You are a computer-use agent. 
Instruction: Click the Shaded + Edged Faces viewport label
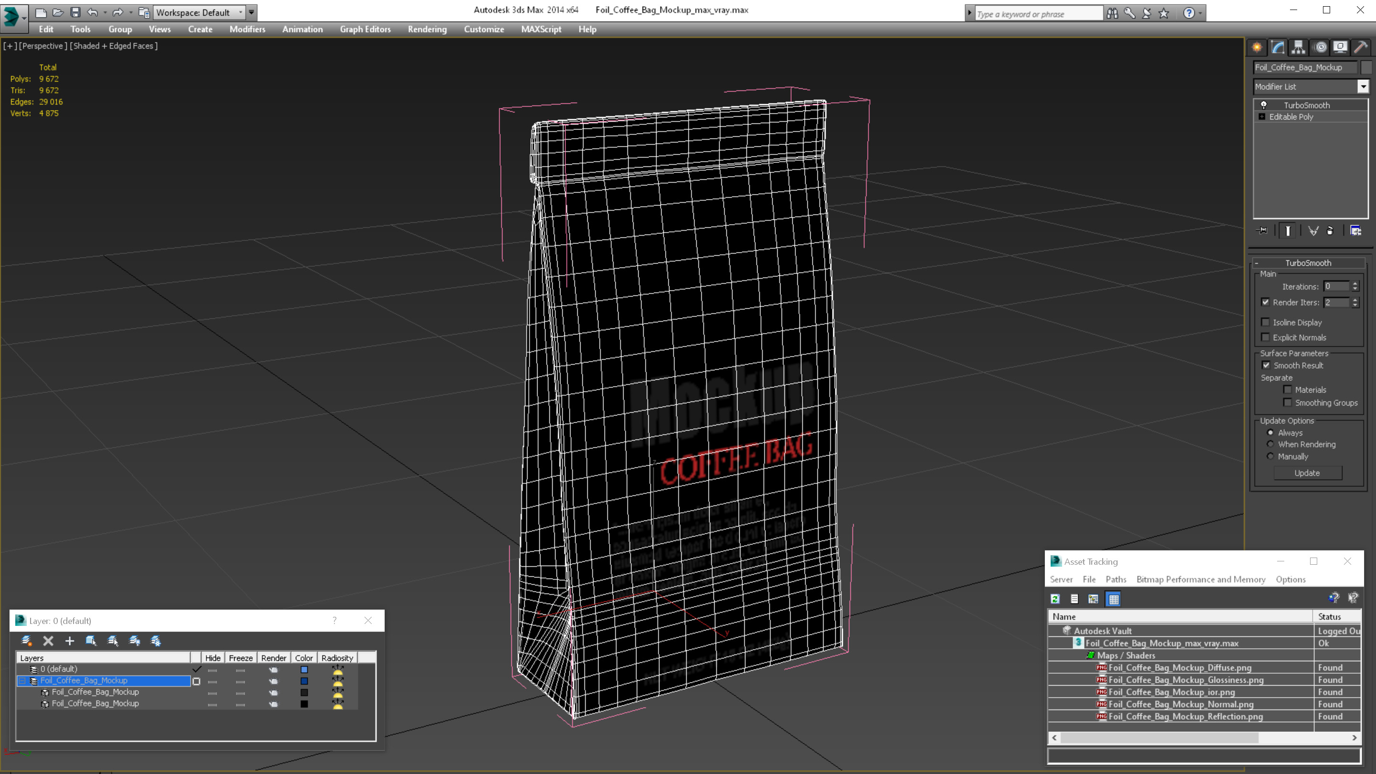point(114,46)
